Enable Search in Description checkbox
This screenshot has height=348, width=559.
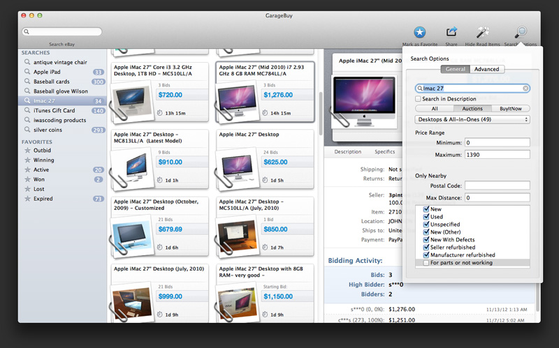pyautogui.click(x=418, y=98)
